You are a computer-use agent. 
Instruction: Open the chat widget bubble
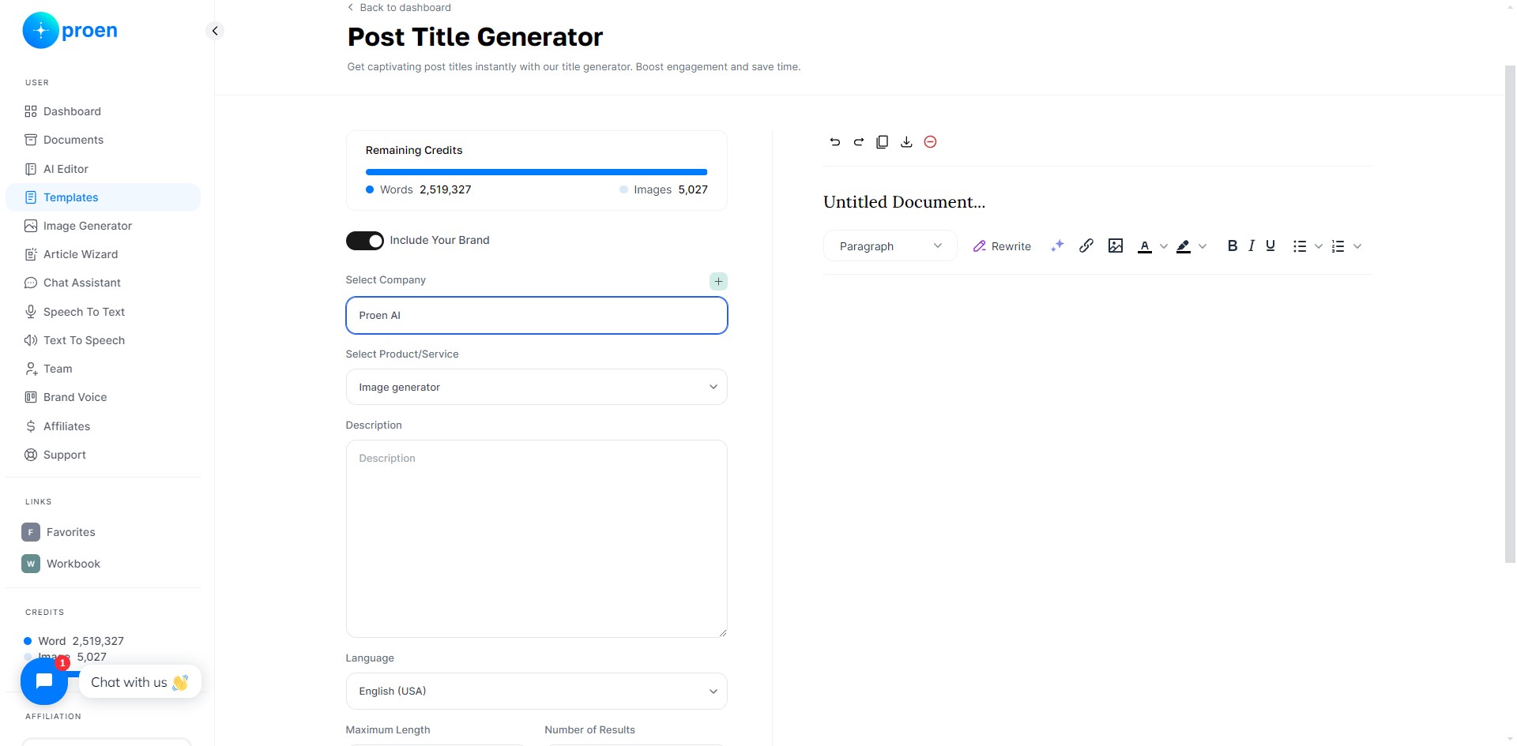click(x=44, y=681)
